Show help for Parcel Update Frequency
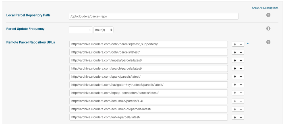284x124 pixels. [x=268, y=28]
